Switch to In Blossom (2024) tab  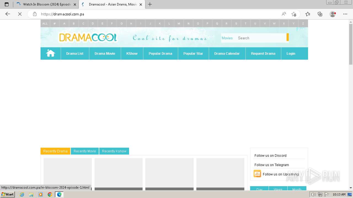[x=46, y=4]
